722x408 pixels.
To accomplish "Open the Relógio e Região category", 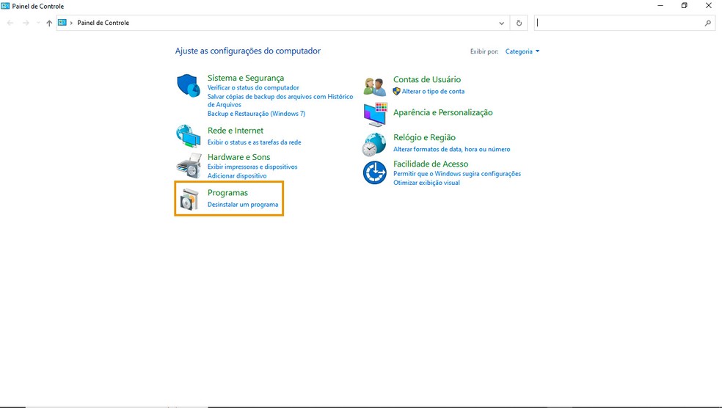I will [424, 137].
